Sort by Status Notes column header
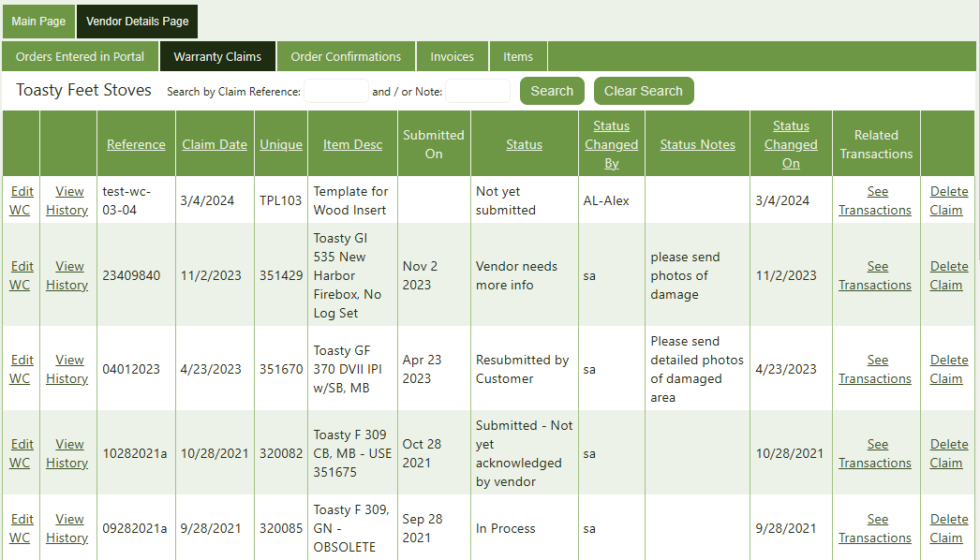Viewport: 980px width, 560px height. click(697, 144)
